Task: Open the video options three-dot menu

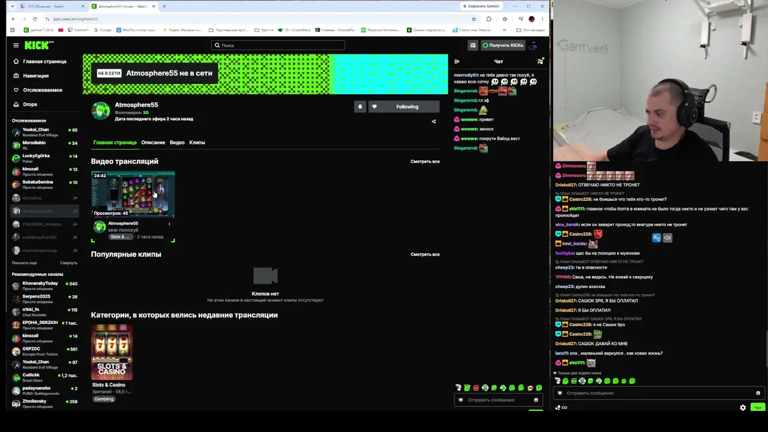Action: coord(169,224)
